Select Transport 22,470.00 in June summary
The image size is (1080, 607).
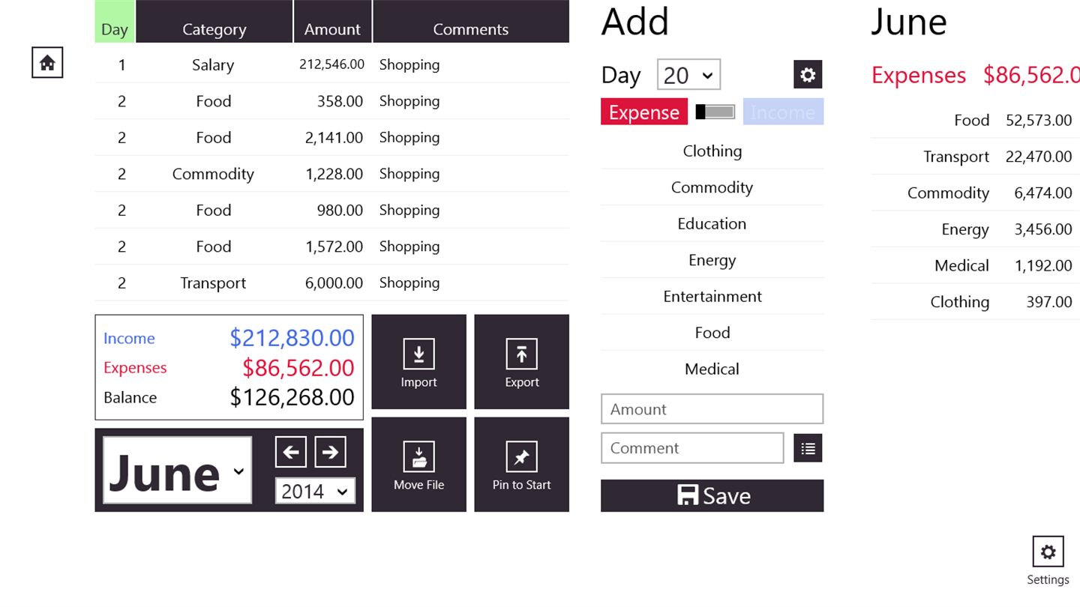pyautogui.click(x=975, y=157)
